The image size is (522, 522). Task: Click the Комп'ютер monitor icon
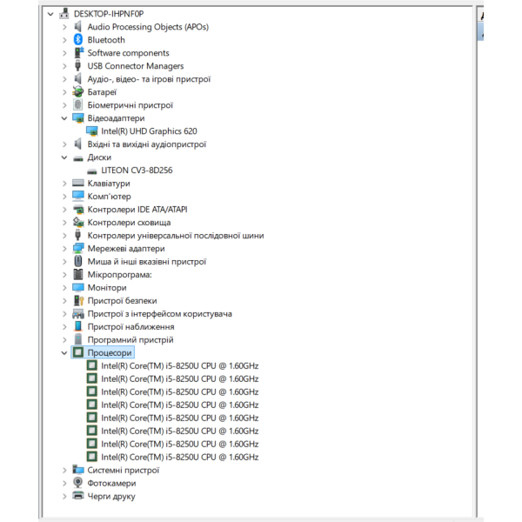coord(78,196)
